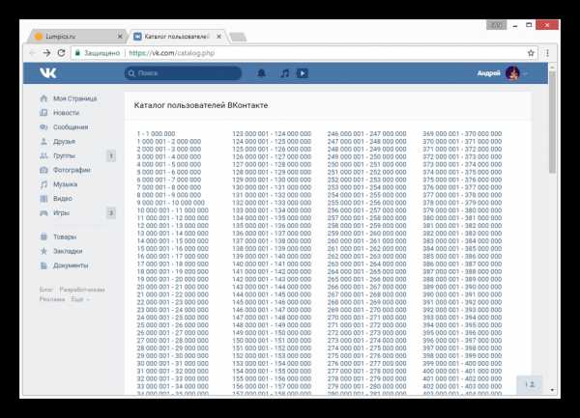This screenshot has width=580, height=418.
Task: Open Моя Страница in sidebar
Action: click(75, 98)
